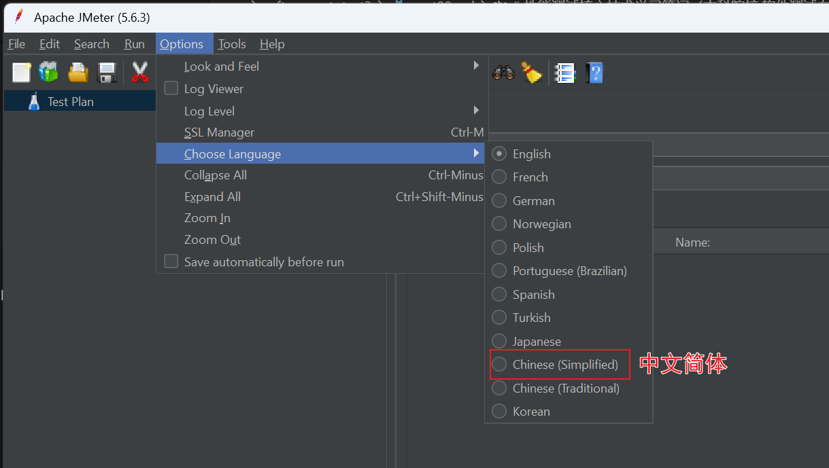Open the Edit menu
Viewport: 829px width, 468px height.
50,43
